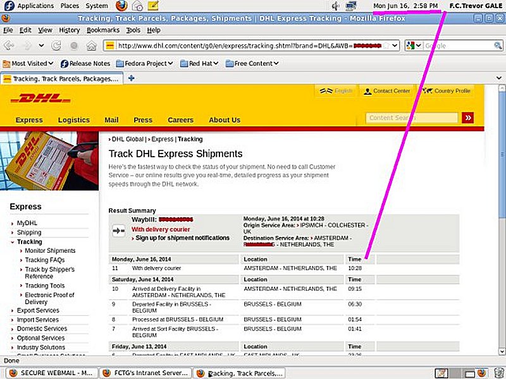This screenshot has height=379, width=506.
Task: Open the Careers navigation link
Action: [180, 120]
